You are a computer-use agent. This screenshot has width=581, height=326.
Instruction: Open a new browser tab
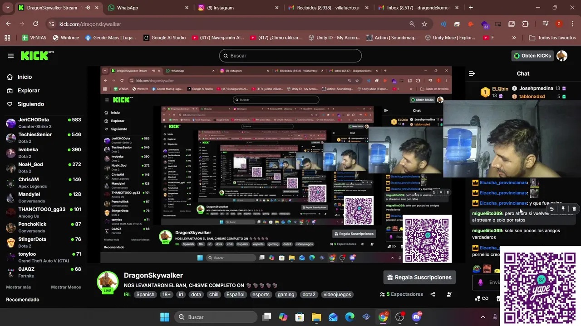pyautogui.click(x=471, y=8)
